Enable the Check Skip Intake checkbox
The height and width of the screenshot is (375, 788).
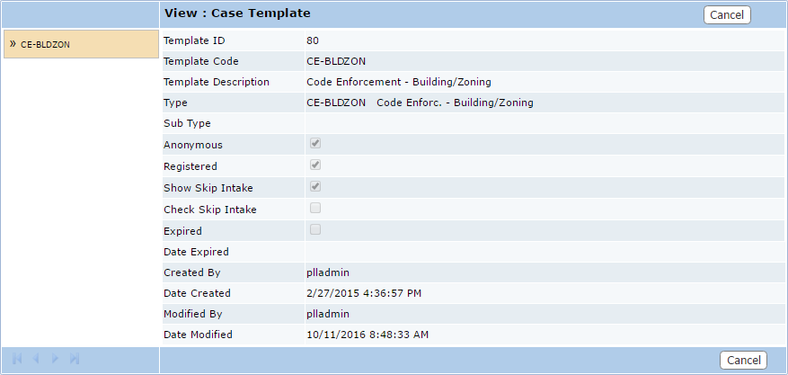click(315, 209)
